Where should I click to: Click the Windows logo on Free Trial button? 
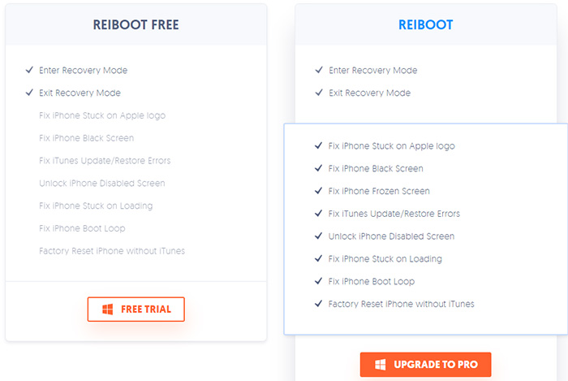108,310
